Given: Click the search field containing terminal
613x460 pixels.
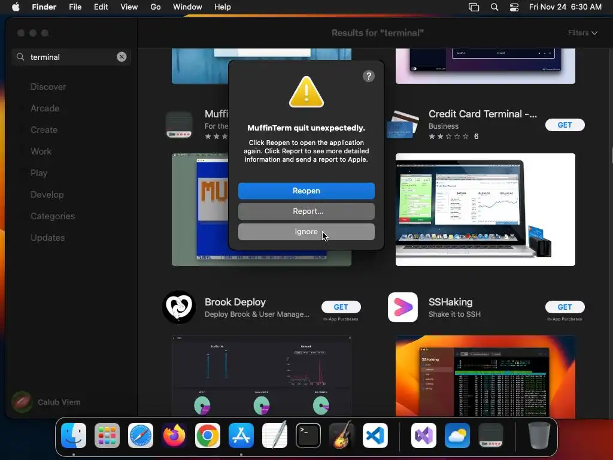Looking at the screenshot, I should (71, 57).
